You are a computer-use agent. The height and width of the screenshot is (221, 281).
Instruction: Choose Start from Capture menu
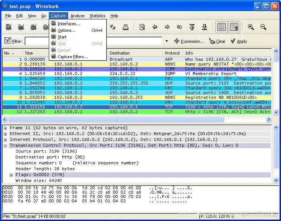(78, 37)
